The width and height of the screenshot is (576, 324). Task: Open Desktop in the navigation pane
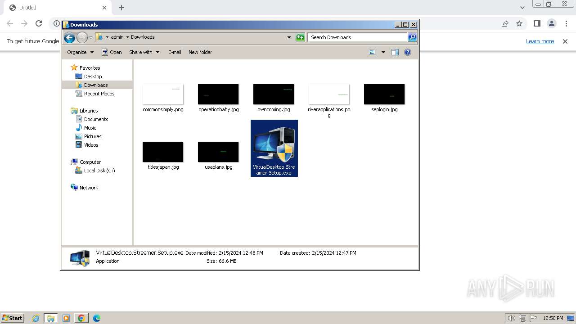pos(93,76)
